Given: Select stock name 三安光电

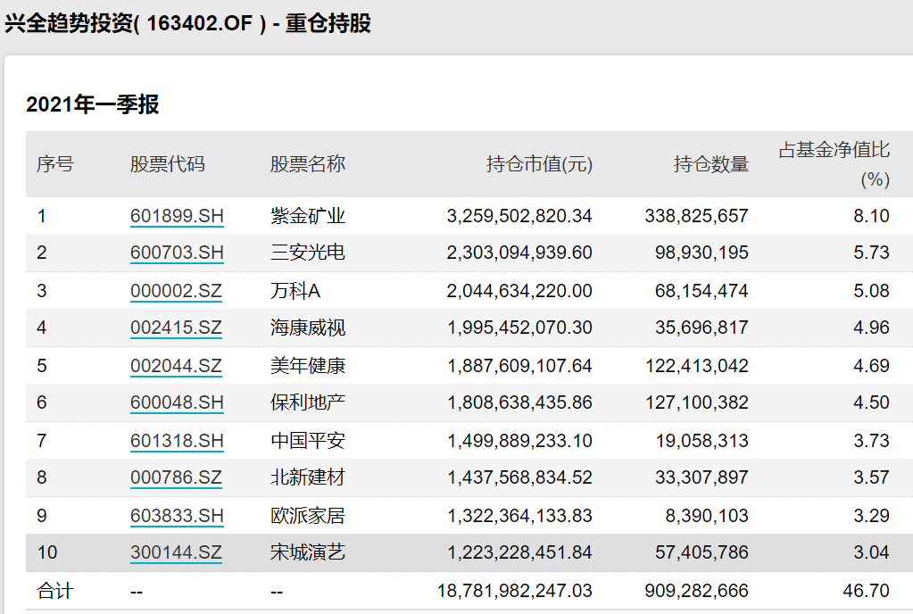Looking at the screenshot, I should click(307, 253).
